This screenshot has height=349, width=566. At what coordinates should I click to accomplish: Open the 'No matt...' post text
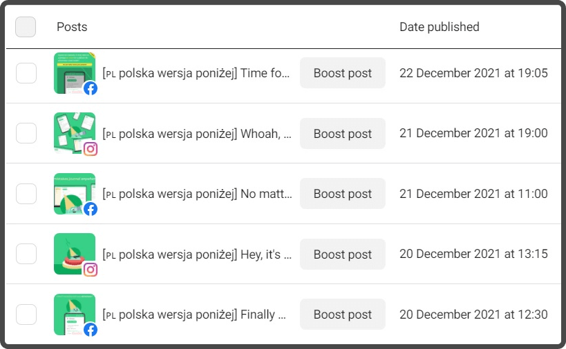coord(197,194)
